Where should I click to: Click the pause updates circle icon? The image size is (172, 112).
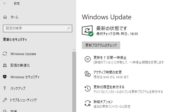tap(88, 59)
